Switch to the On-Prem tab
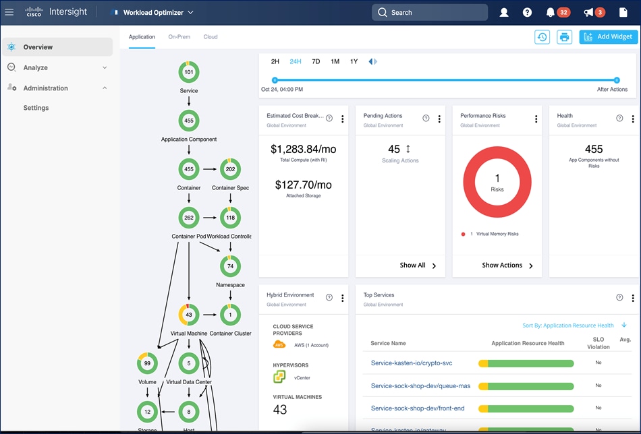Image resolution: width=641 pixels, height=434 pixels. tap(179, 37)
